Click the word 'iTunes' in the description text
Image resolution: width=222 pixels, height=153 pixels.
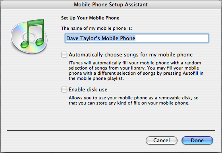[75, 63]
